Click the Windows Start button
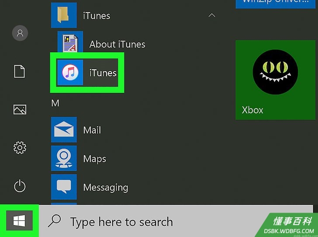Screen dimensions: 318x237 [x=19, y=220]
